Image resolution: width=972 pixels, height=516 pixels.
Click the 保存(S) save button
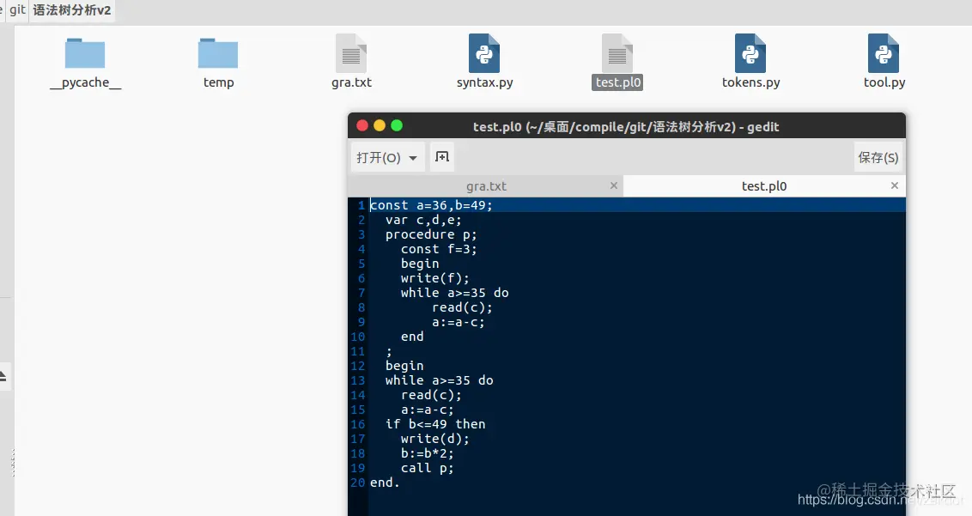878,157
